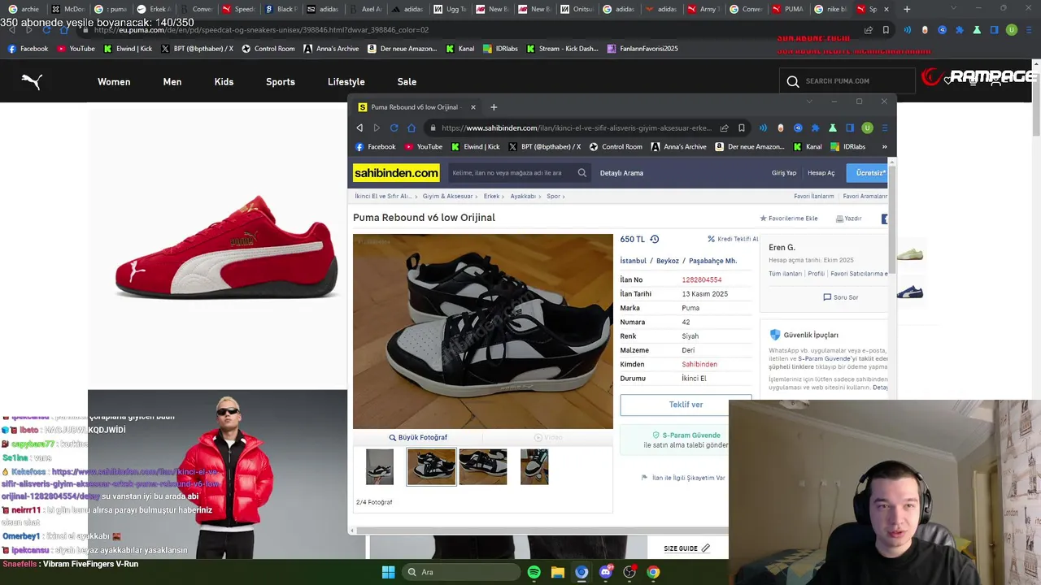The width and height of the screenshot is (1041, 585).
Task: Click price history clock icon next to 650 TL
Action: [655, 239]
